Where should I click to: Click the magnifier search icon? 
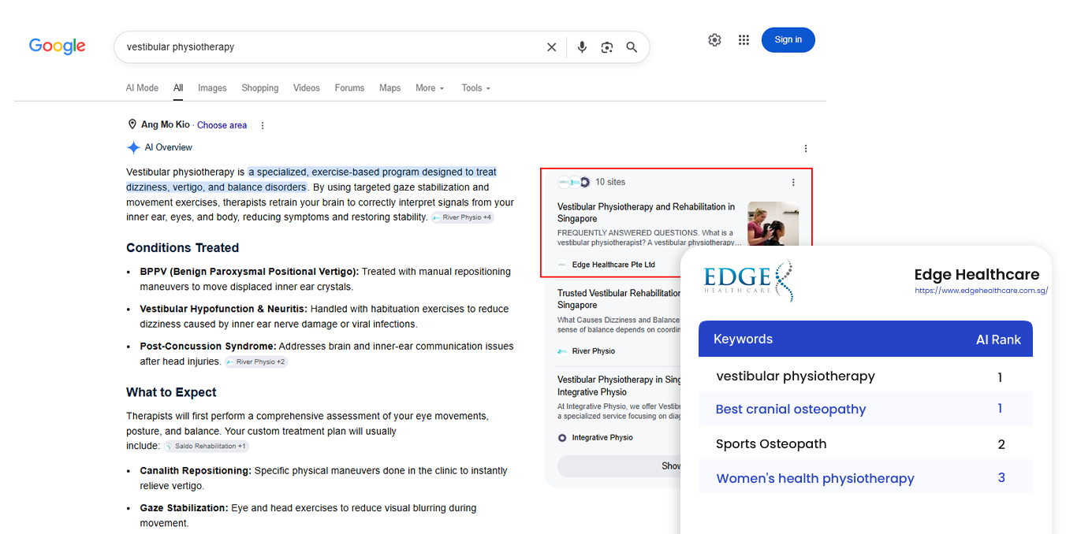tap(632, 47)
